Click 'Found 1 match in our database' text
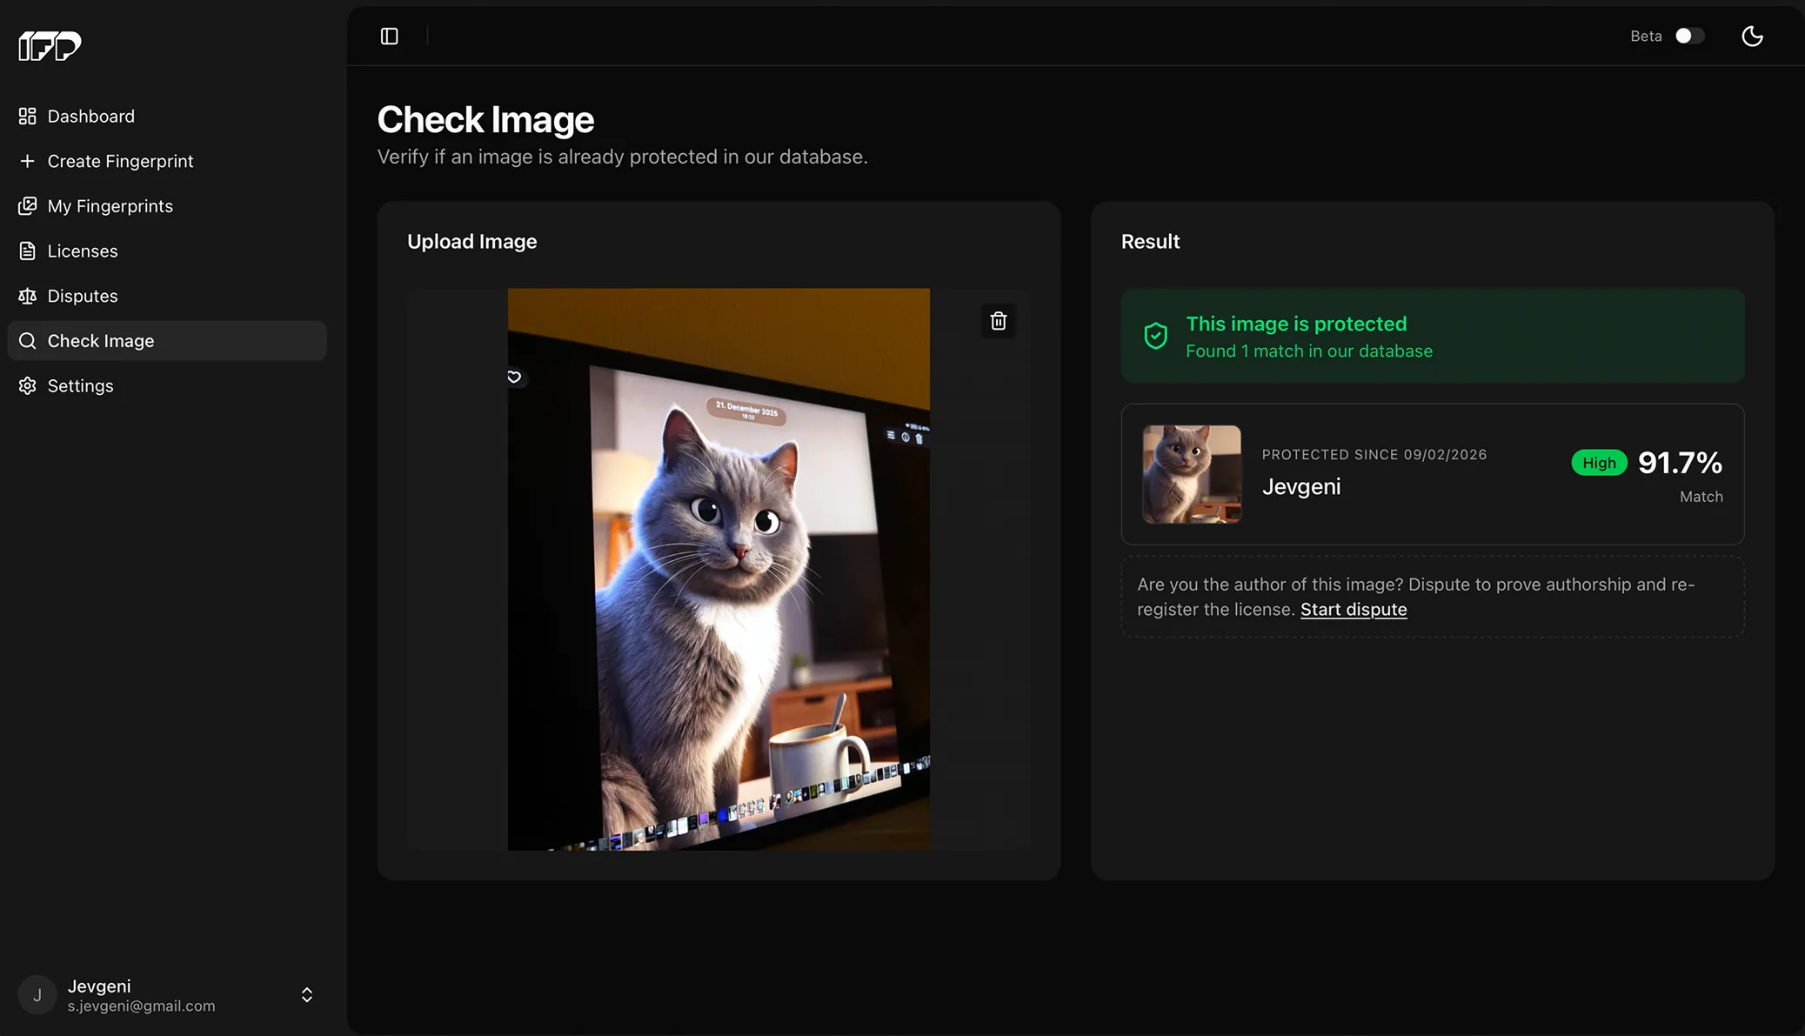Viewport: 1805px width, 1036px height. [x=1309, y=351]
